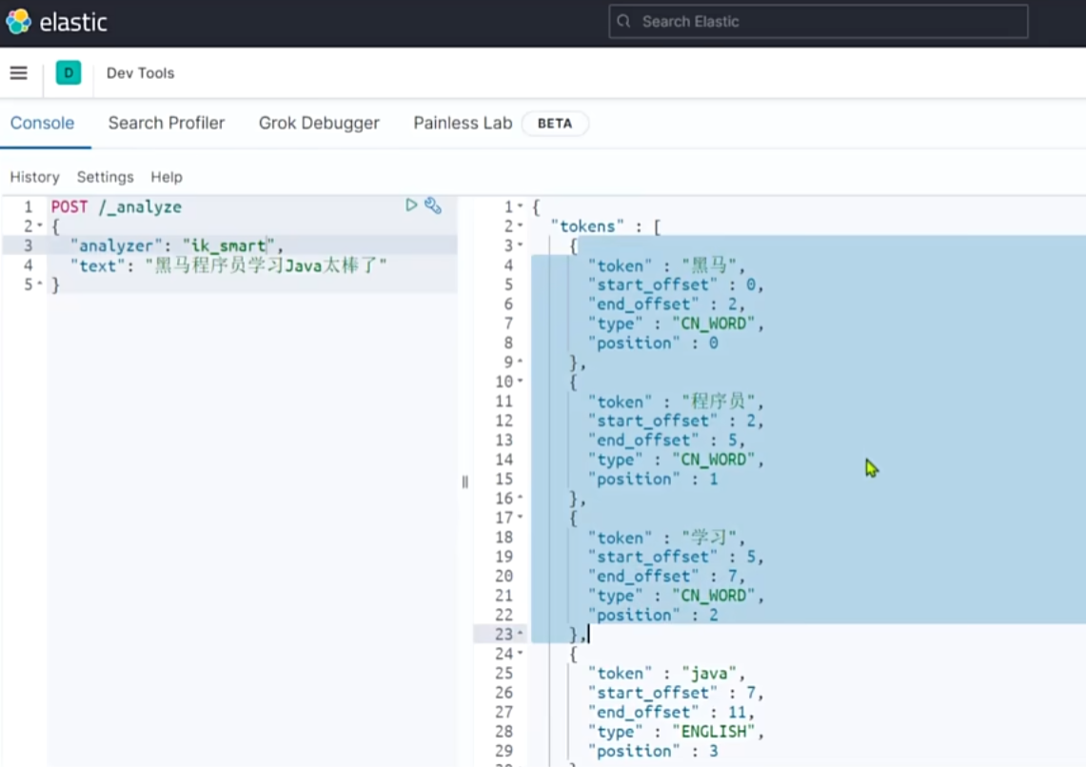
Task: Click the green D space avatar
Action: 69,72
